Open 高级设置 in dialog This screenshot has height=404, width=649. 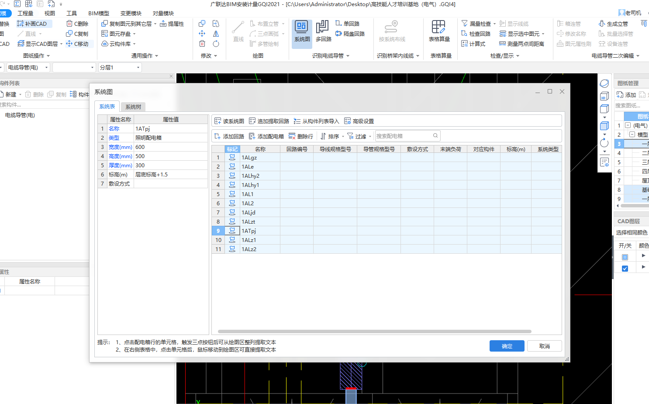tap(359, 121)
